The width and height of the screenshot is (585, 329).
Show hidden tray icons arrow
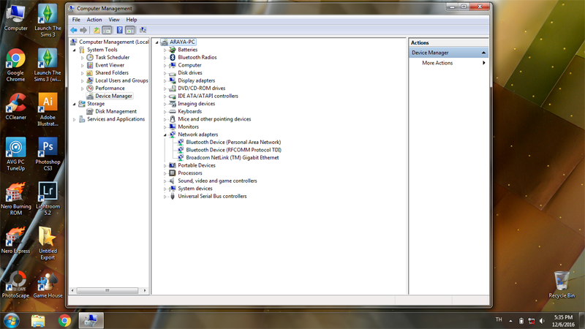pos(510,321)
